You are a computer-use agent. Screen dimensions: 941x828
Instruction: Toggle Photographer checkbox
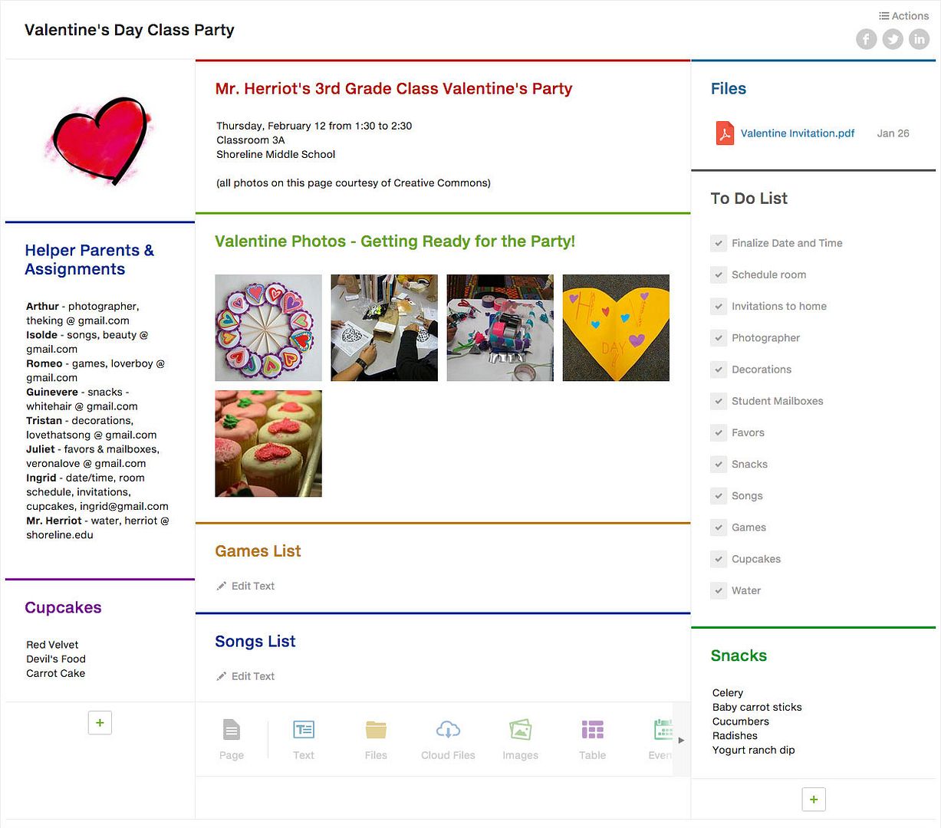point(719,337)
